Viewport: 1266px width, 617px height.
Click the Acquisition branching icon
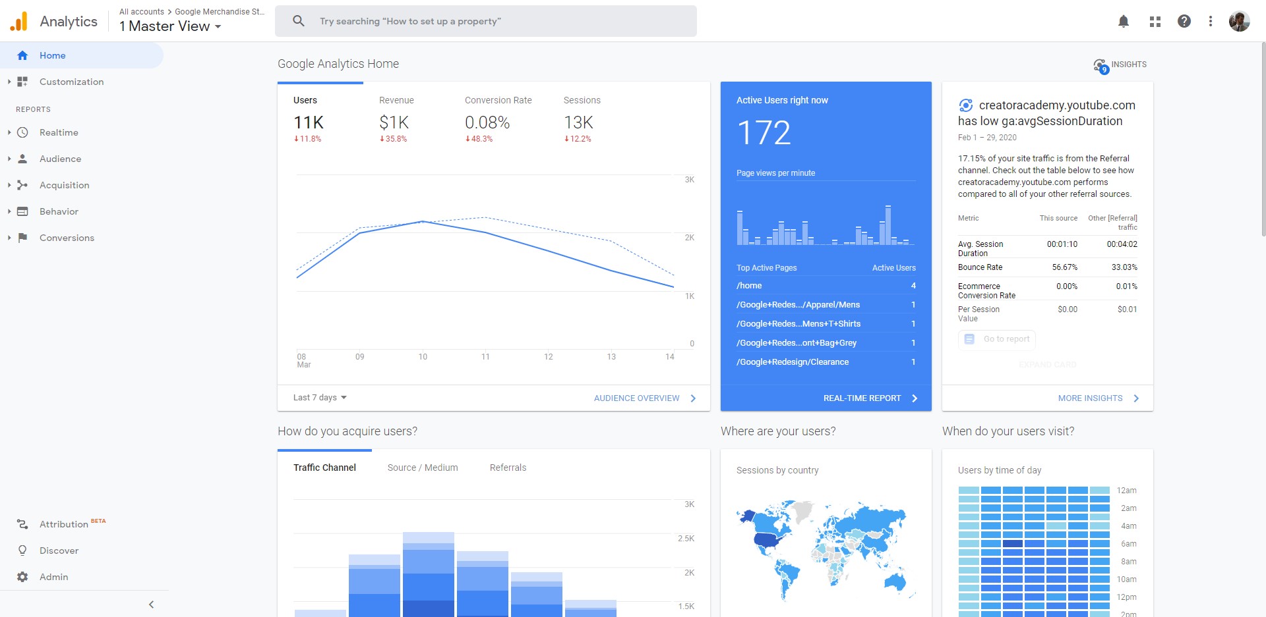coord(22,185)
